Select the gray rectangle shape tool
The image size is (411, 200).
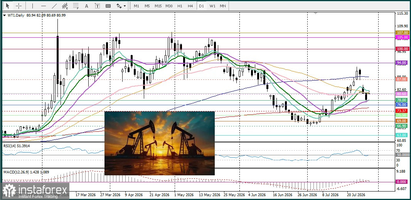pyautogui.click(x=108, y=6)
